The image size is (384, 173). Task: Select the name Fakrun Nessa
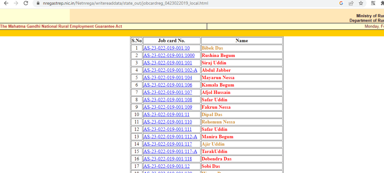tap(216, 107)
